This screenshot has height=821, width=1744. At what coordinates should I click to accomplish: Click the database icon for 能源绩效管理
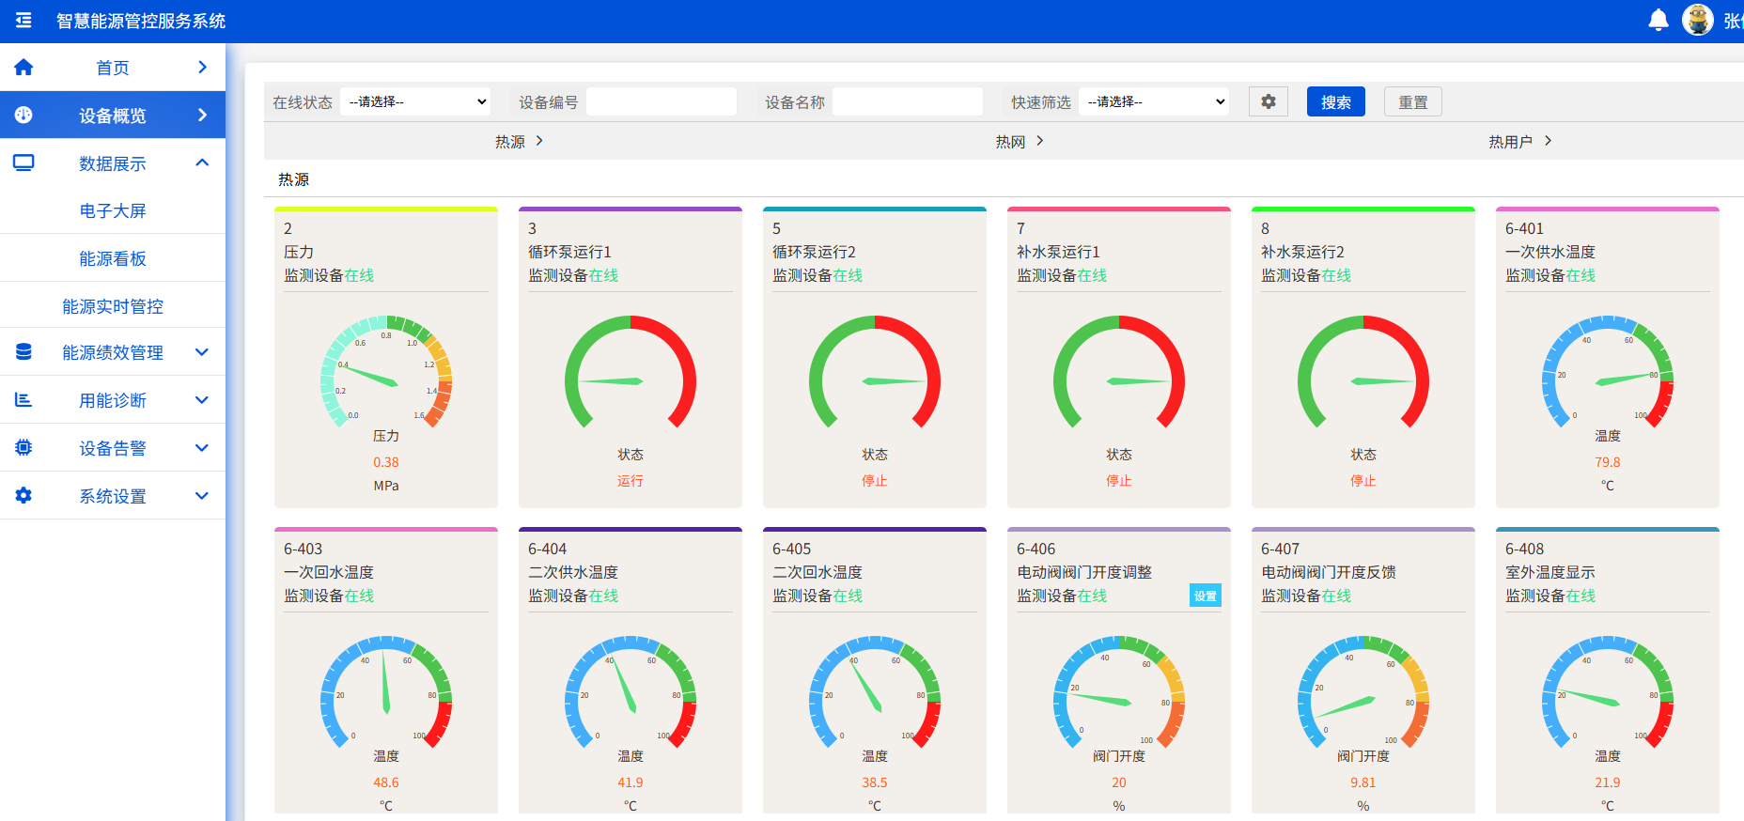pyautogui.click(x=23, y=352)
